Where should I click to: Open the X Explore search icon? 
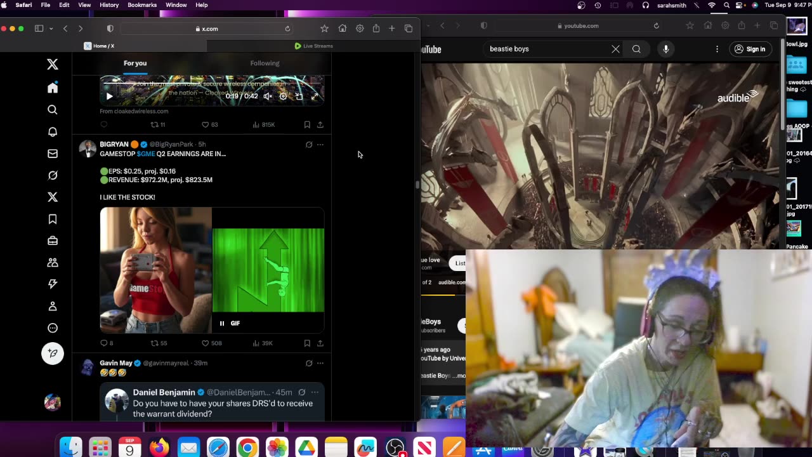[53, 110]
